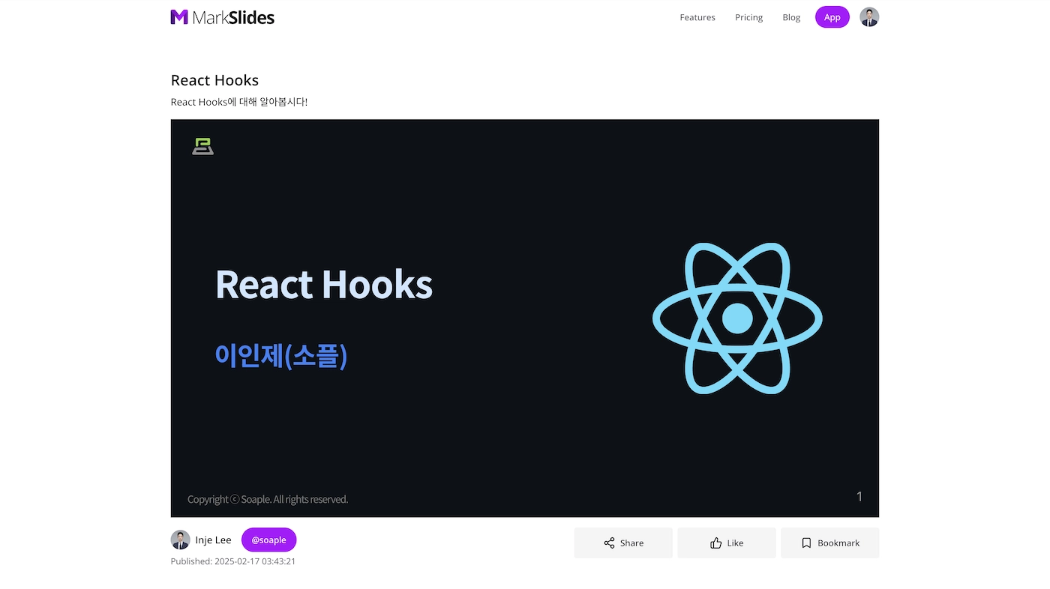Open the Blog section from the navigation
The height and width of the screenshot is (589, 1050).
pos(791,16)
